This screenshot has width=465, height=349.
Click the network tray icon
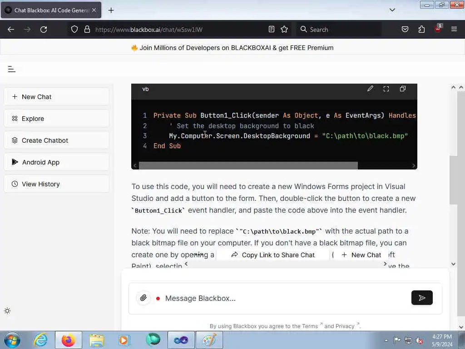coord(408,341)
